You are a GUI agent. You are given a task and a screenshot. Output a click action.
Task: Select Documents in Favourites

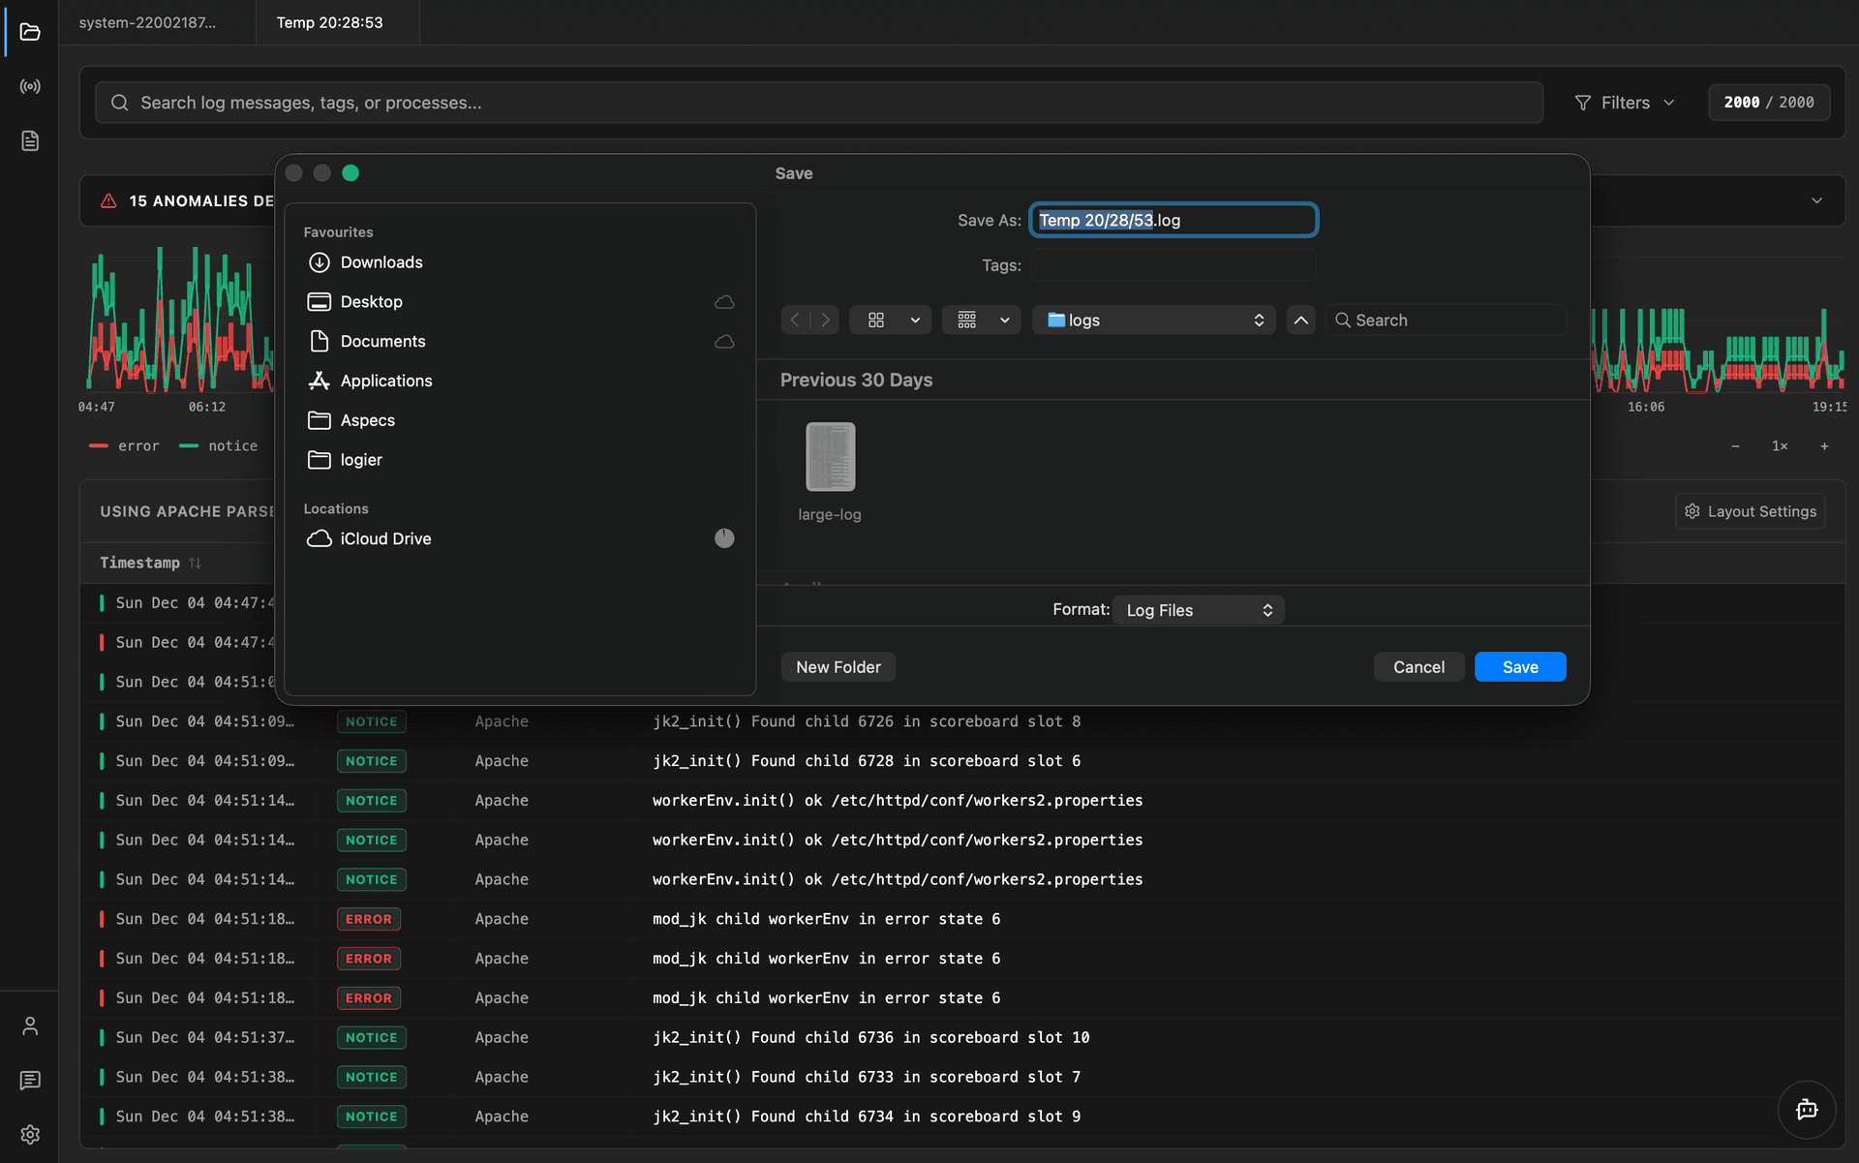520,342
